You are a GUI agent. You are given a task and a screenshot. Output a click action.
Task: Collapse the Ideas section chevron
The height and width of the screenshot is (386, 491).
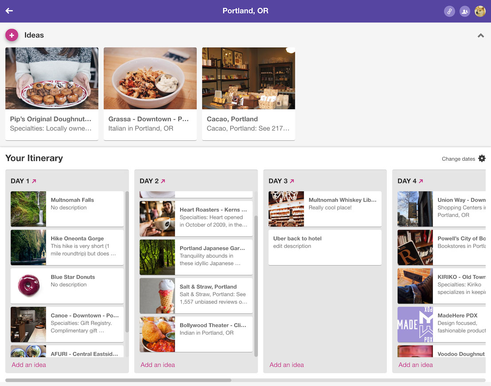tap(481, 36)
